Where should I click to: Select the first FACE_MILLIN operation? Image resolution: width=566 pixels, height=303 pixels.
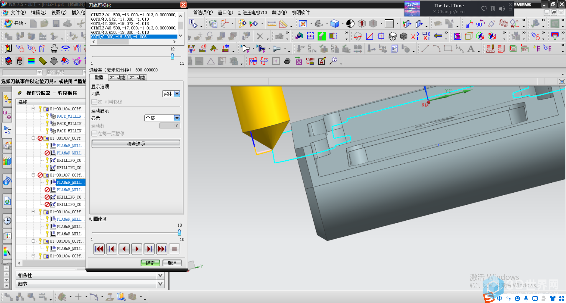click(69, 116)
